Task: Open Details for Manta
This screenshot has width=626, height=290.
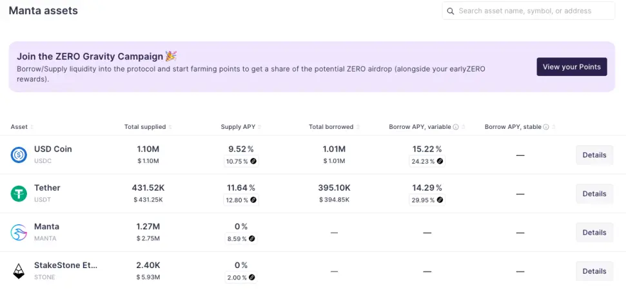Action: (594, 232)
